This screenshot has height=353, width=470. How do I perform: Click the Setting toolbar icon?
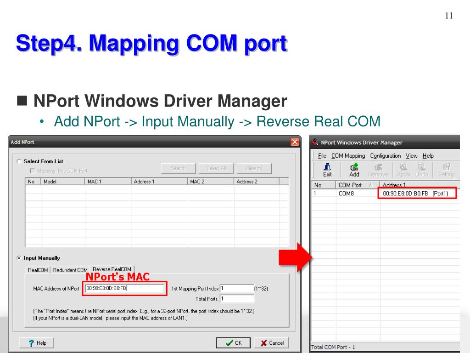pyautogui.click(x=446, y=170)
